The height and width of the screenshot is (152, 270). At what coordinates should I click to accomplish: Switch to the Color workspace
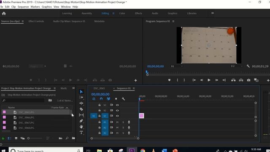(122, 13)
